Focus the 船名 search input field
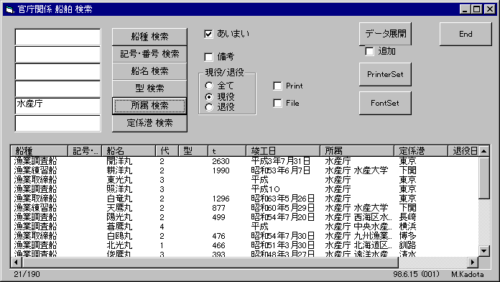 pos(57,71)
